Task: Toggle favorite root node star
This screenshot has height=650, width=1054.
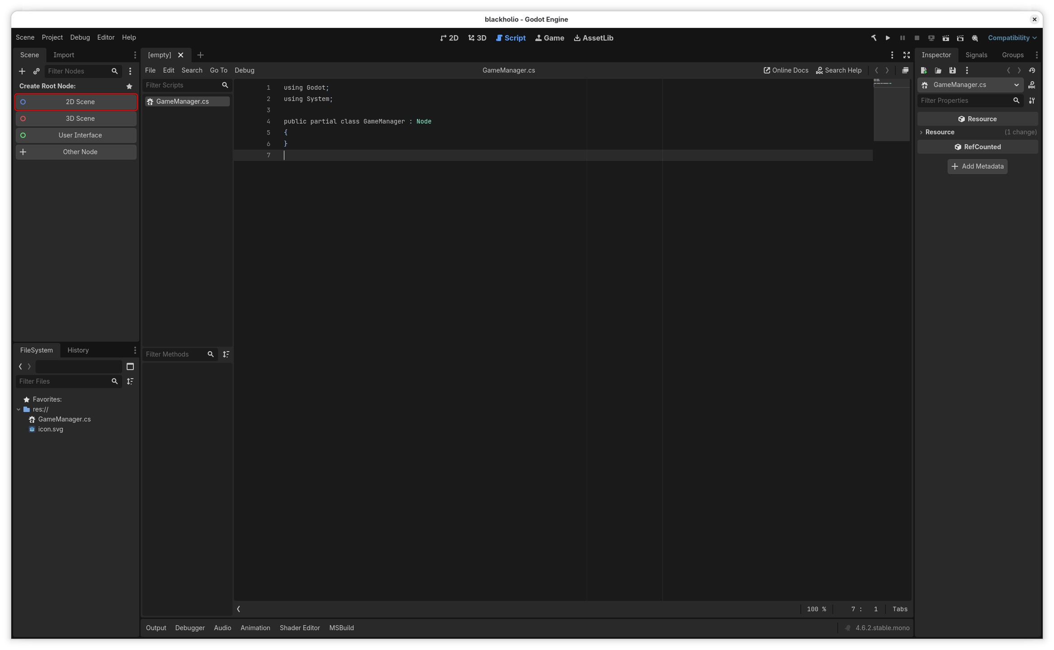Action: coord(129,86)
